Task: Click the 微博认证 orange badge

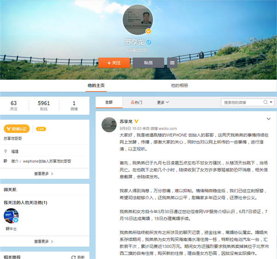Action: coord(17,128)
